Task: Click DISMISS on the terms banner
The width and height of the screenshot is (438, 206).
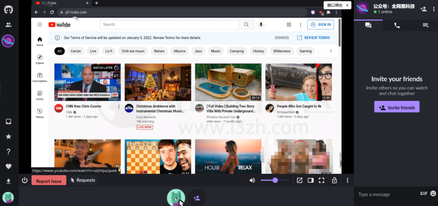Action: (x=281, y=38)
